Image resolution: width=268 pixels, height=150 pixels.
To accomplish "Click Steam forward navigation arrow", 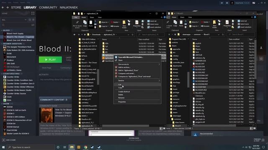I will coord(8,7).
